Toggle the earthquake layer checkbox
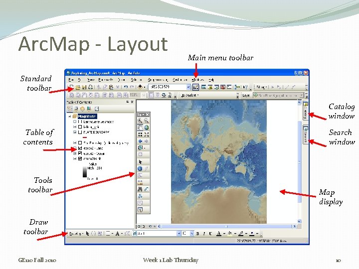The width and height of the screenshot is (359, 269). (x=80, y=122)
